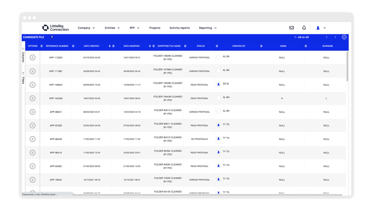Screen dimensions: 373x210
Task: Sort by Surname column header
Action: 327,46
